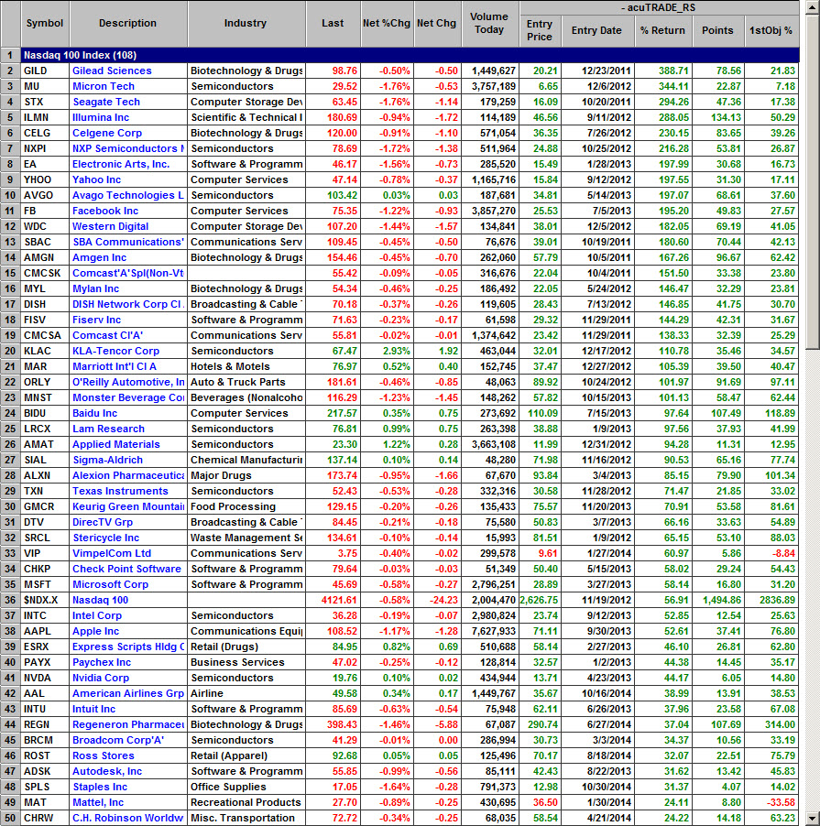Open the Lam Research link

point(108,429)
